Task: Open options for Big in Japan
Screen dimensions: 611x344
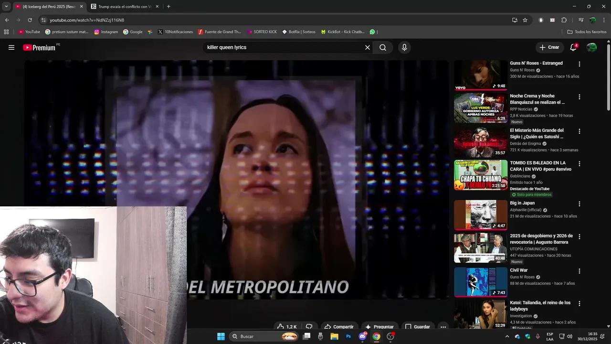Action: [x=579, y=204]
